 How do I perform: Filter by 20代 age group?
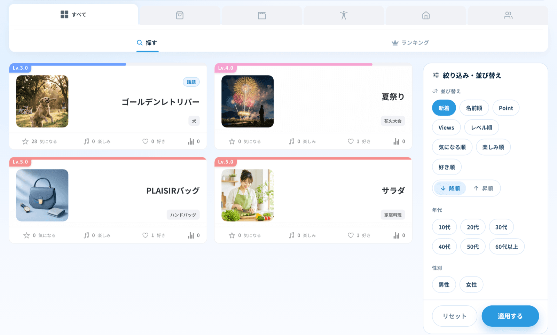(473, 227)
